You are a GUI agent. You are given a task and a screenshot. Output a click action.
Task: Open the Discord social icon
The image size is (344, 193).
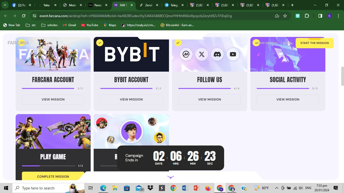click(217, 54)
